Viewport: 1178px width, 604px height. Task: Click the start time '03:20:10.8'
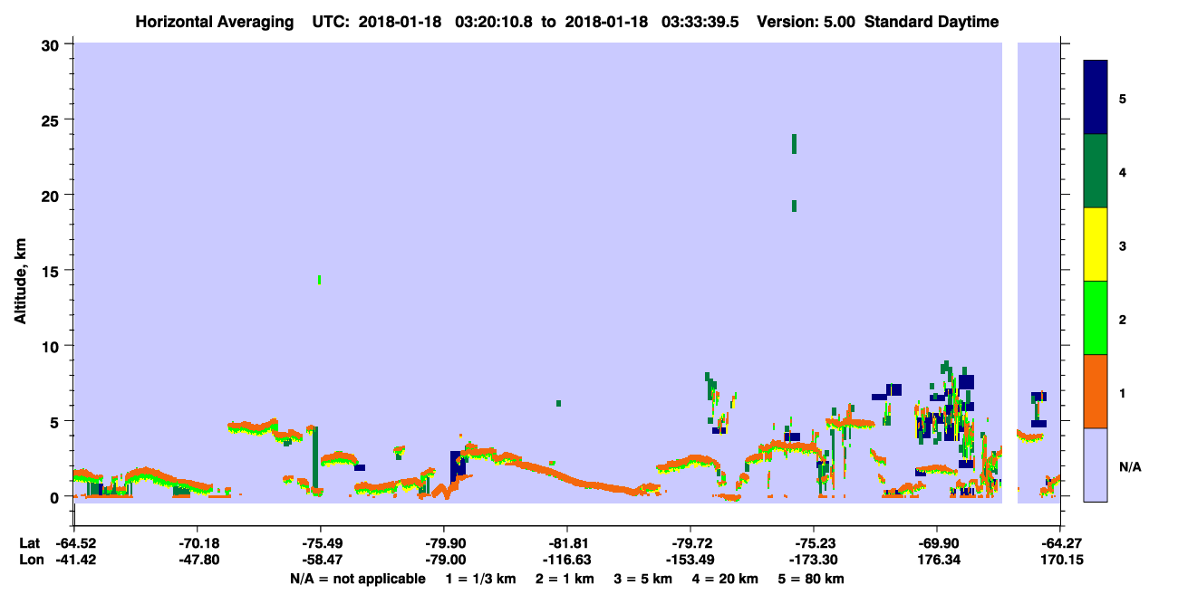pos(496,22)
